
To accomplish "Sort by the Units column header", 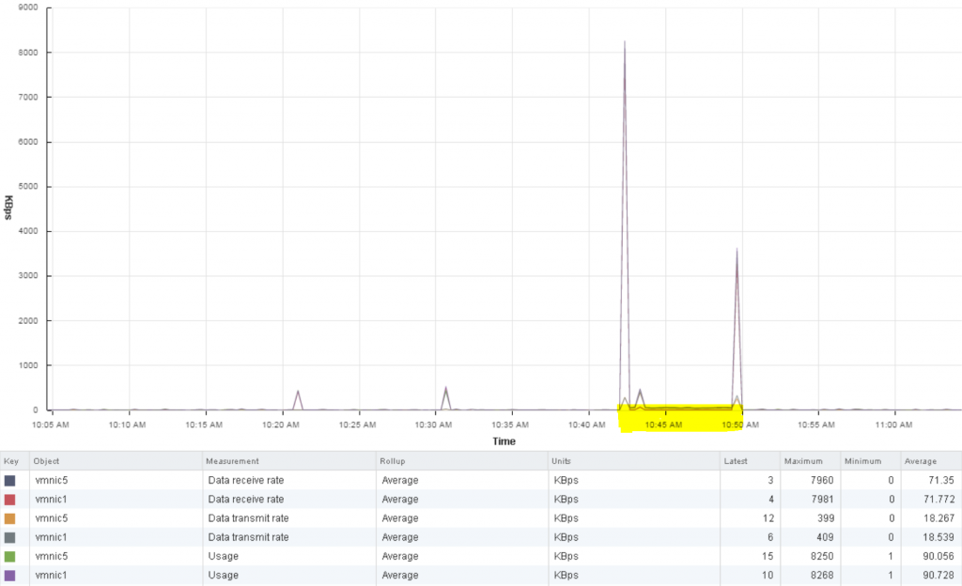I will click(x=561, y=461).
